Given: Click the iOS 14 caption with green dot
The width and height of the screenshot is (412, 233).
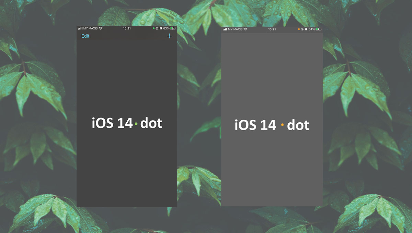Looking at the screenshot, I should [127, 123].
